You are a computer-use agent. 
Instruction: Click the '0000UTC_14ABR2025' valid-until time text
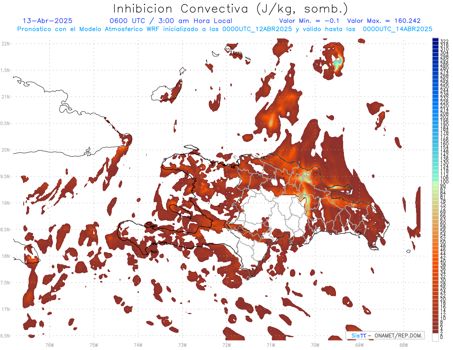click(397, 29)
